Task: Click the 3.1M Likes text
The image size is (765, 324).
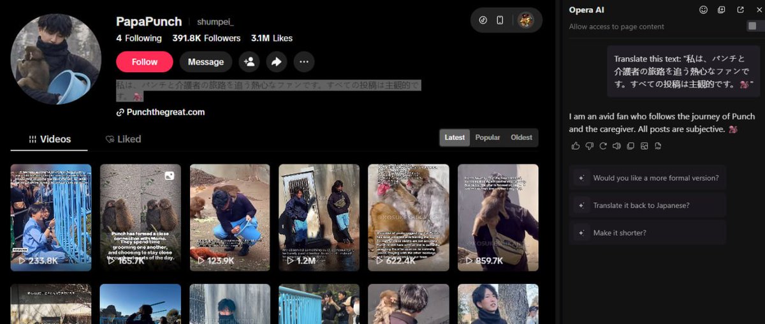Action: (272, 38)
